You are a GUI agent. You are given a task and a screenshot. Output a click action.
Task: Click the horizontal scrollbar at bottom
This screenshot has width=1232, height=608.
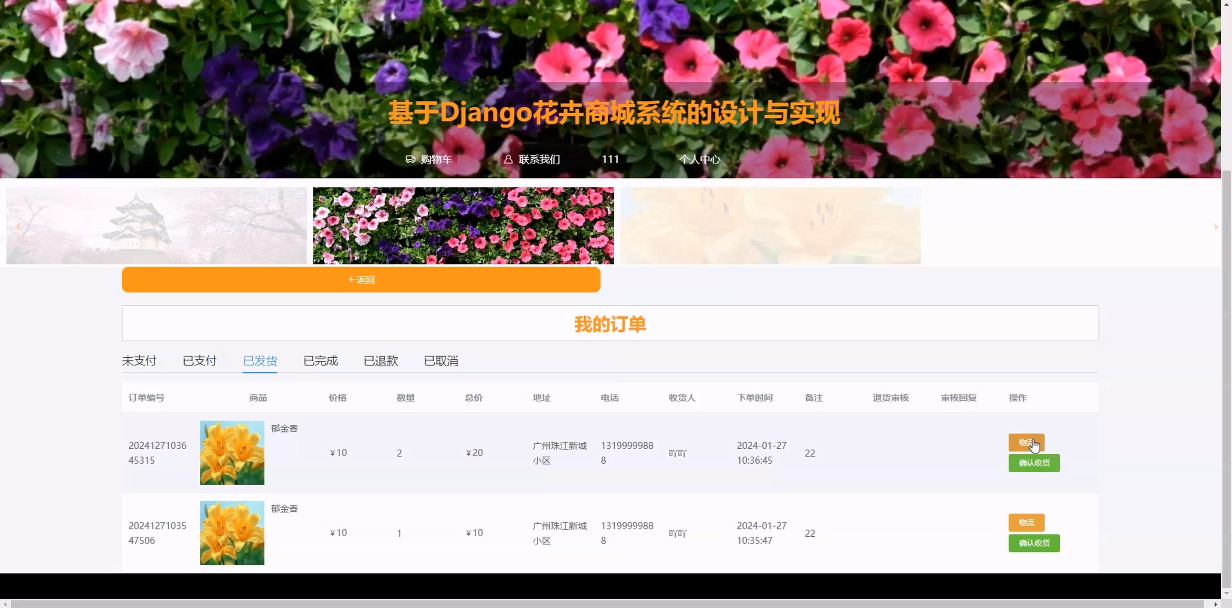coord(607,604)
